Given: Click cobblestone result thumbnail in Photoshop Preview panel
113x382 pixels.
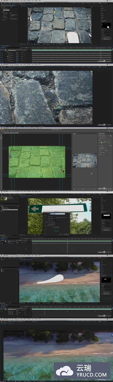Looking at the screenshot, I should [85, 160].
